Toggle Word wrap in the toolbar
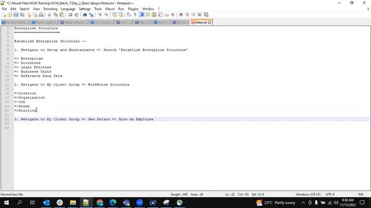This screenshot has width=371, height=208. pos(129,14)
